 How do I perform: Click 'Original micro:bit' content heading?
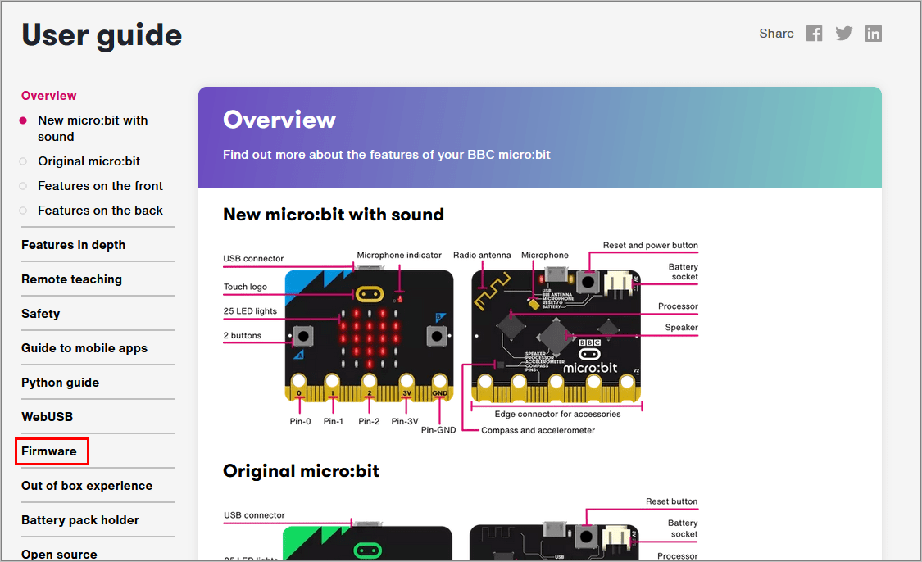pyautogui.click(x=301, y=471)
